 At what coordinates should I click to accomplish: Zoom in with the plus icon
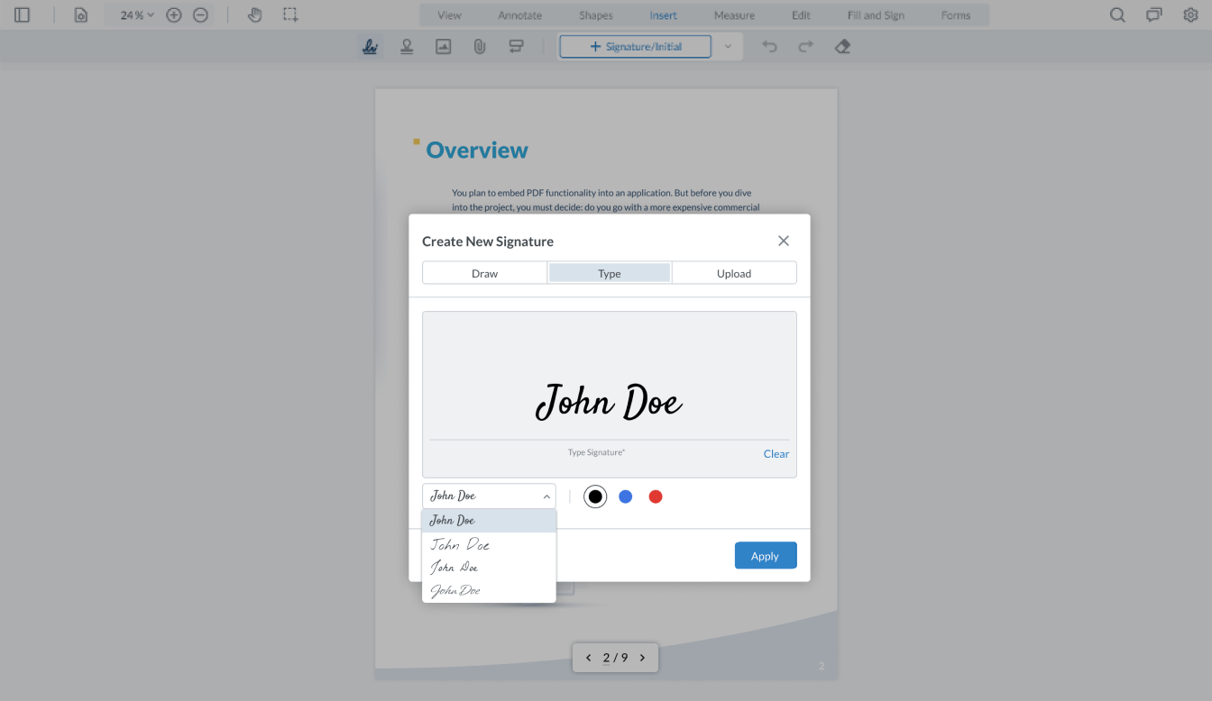[x=174, y=14]
